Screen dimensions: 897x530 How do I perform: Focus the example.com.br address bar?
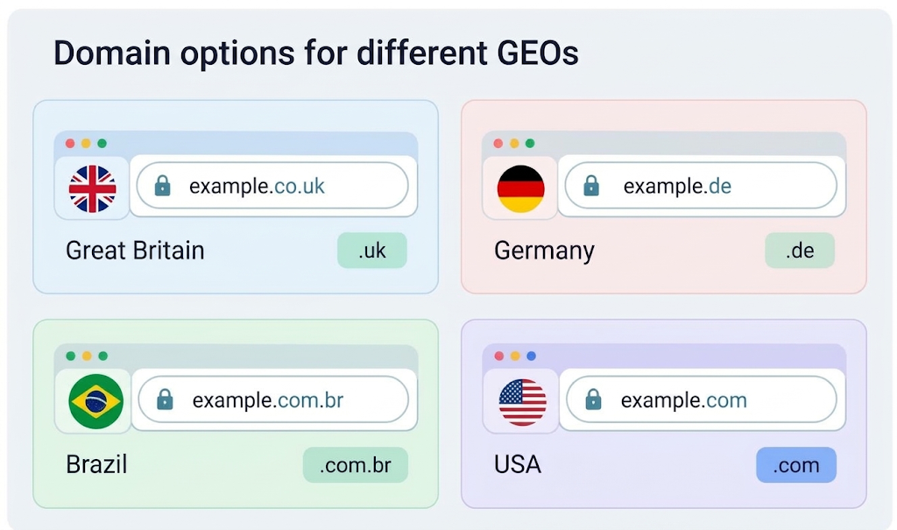click(273, 399)
